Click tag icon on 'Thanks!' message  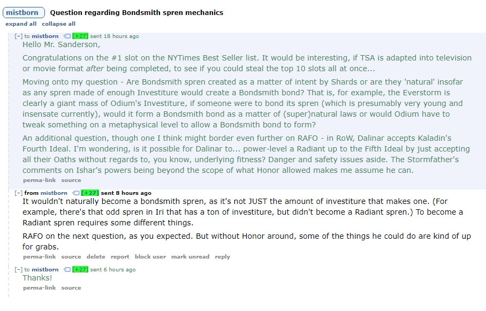point(67,270)
